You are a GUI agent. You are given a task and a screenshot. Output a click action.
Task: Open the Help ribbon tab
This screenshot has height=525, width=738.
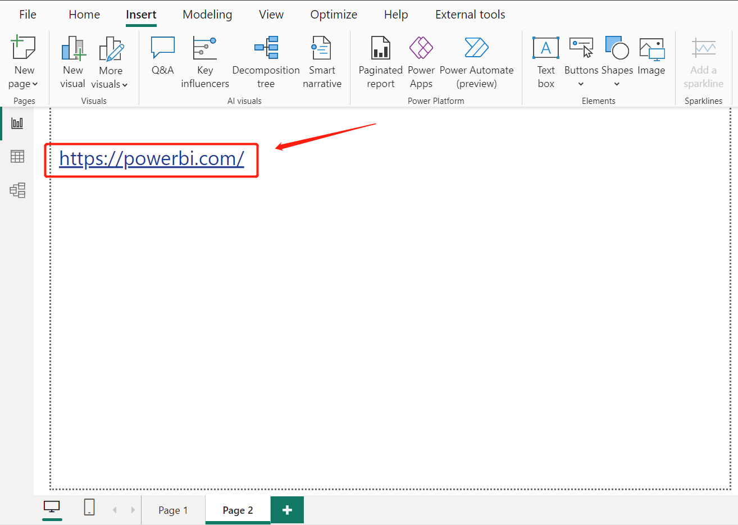(396, 15)
